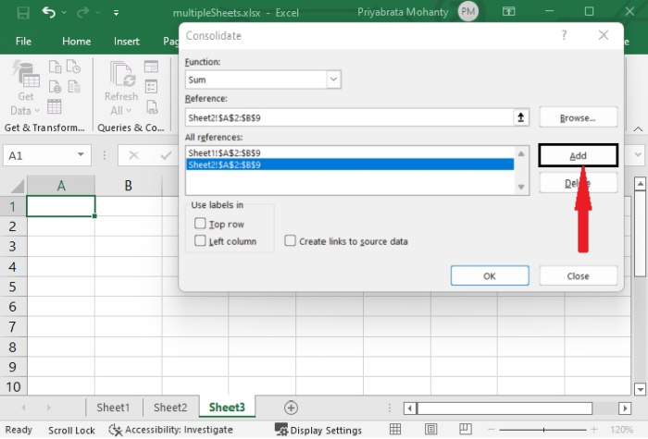Image resolution: width=648 pixels, height=439 pixels.
Task: Switch to the Sheet2 tab
Action: point(170,408)
